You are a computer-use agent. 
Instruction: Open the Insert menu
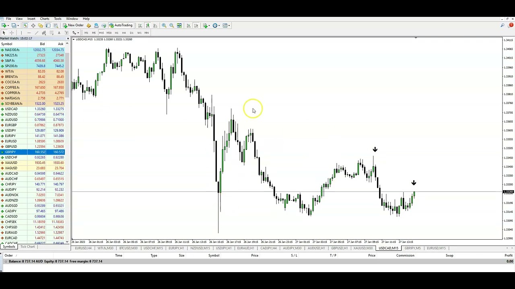tap(31, 19)
